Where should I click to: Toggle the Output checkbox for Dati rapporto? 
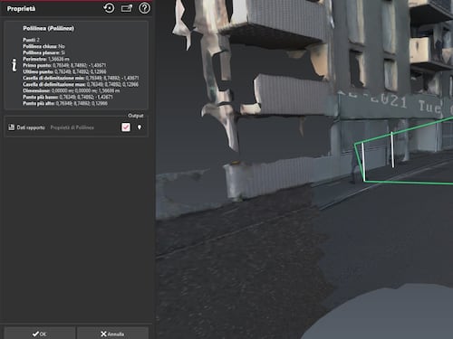click(126, 127)
